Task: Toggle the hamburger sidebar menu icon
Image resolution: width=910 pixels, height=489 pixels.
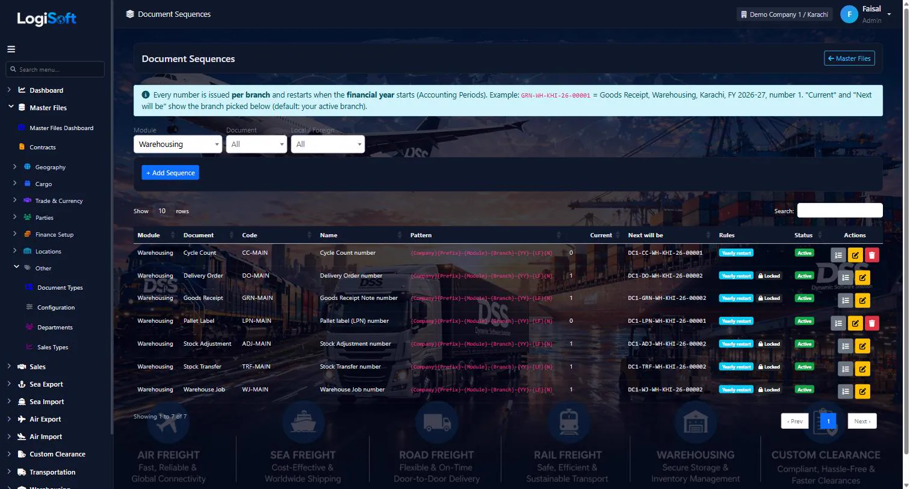Action: pyautogui.click(x=11, y=49)
